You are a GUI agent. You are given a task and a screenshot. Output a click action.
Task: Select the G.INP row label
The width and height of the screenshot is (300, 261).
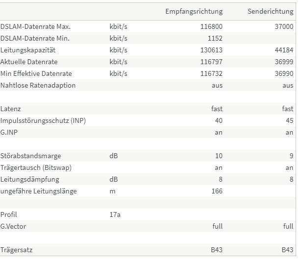point(9,132)
